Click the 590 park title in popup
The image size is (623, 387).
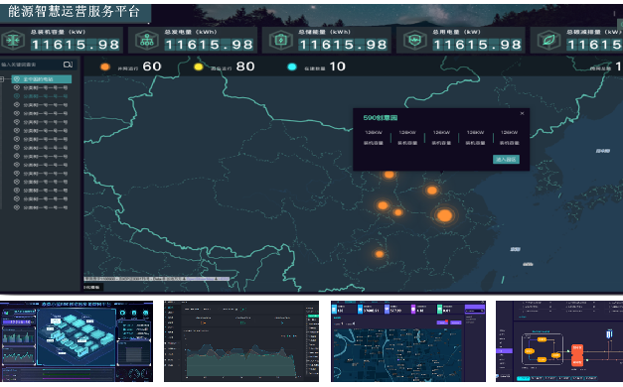[381, 118]
